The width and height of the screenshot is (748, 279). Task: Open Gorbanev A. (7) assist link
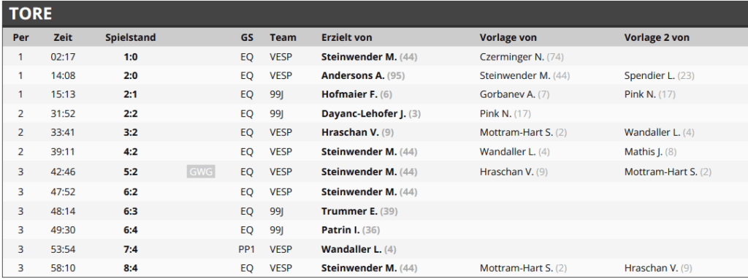click(515, 94)
